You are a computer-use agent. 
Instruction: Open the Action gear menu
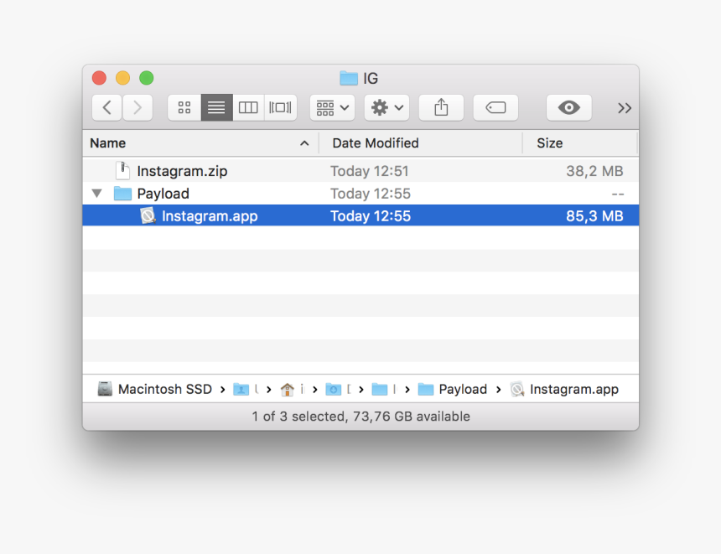coord(386,107)
